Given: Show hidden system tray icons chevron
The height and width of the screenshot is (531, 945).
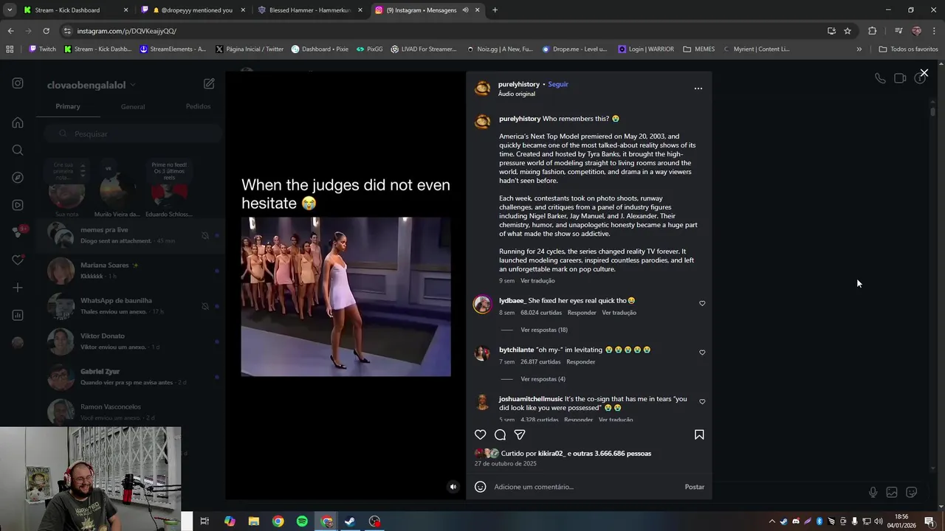Looking at the screenshot, I should point(772,521).
